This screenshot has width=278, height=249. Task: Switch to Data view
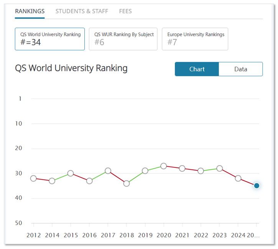click(x=240, y=69)
